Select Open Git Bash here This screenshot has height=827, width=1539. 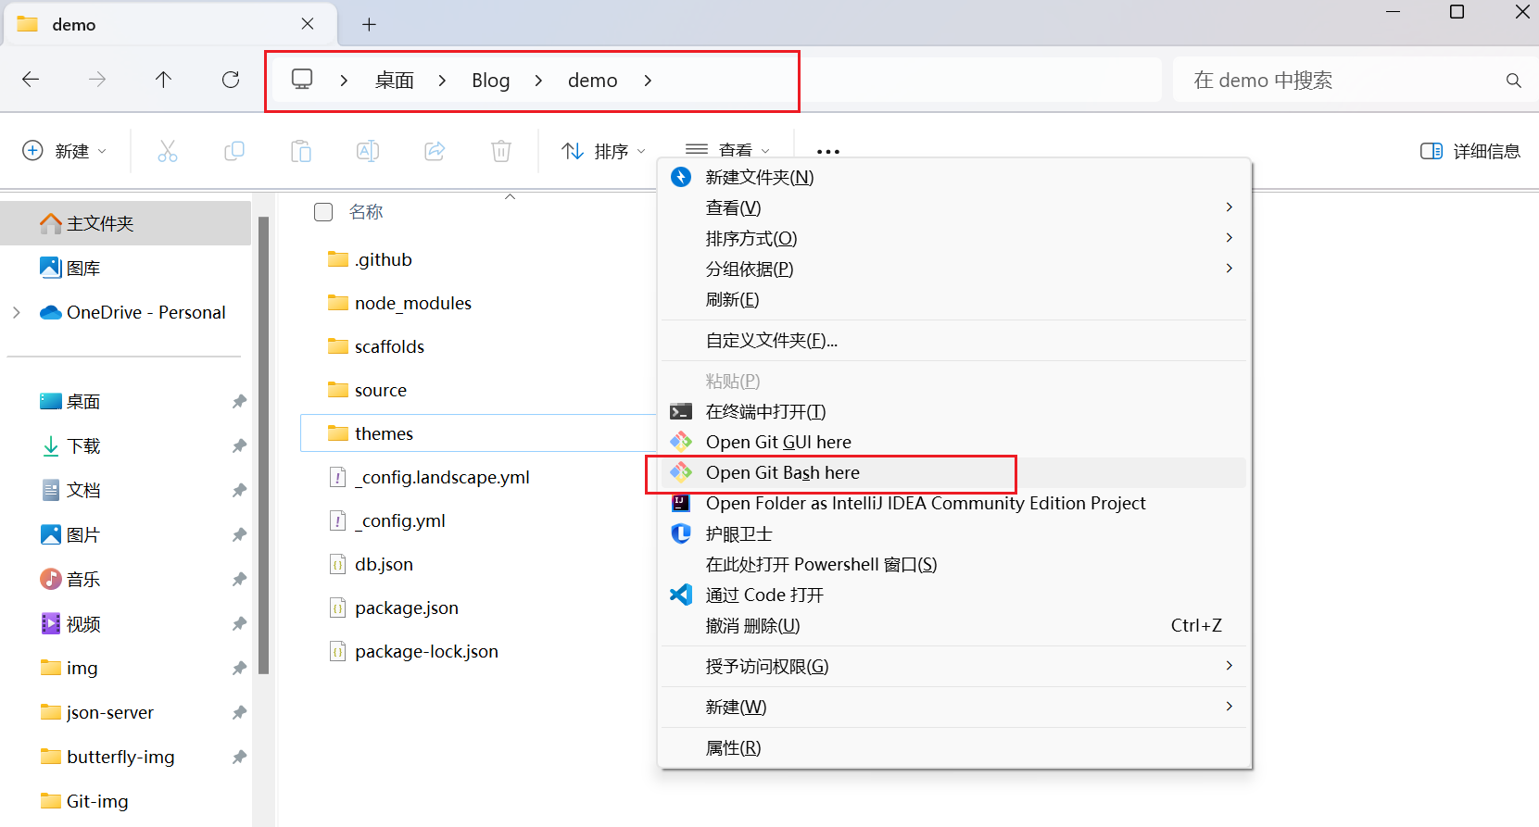(783, 473)
